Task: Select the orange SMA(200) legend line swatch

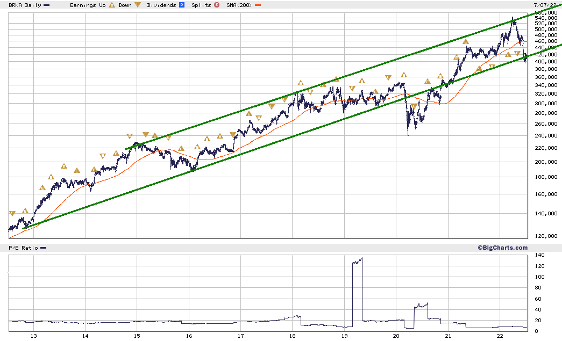Action: [x=258, y=5]
